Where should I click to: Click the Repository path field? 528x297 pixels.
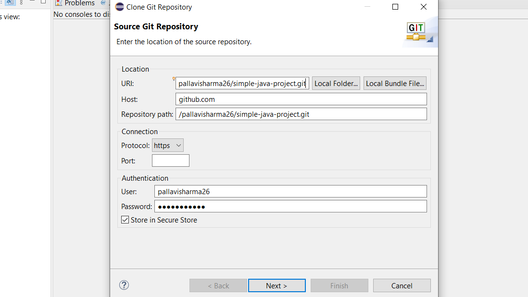pos(301,114)
